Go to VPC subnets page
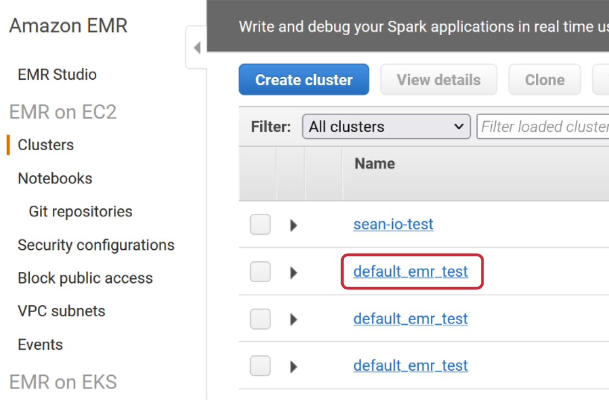Screen dimensions: 609x400 (62, 311)
